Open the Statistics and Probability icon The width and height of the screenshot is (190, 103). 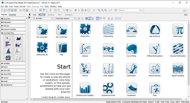[x=85, y=88]
